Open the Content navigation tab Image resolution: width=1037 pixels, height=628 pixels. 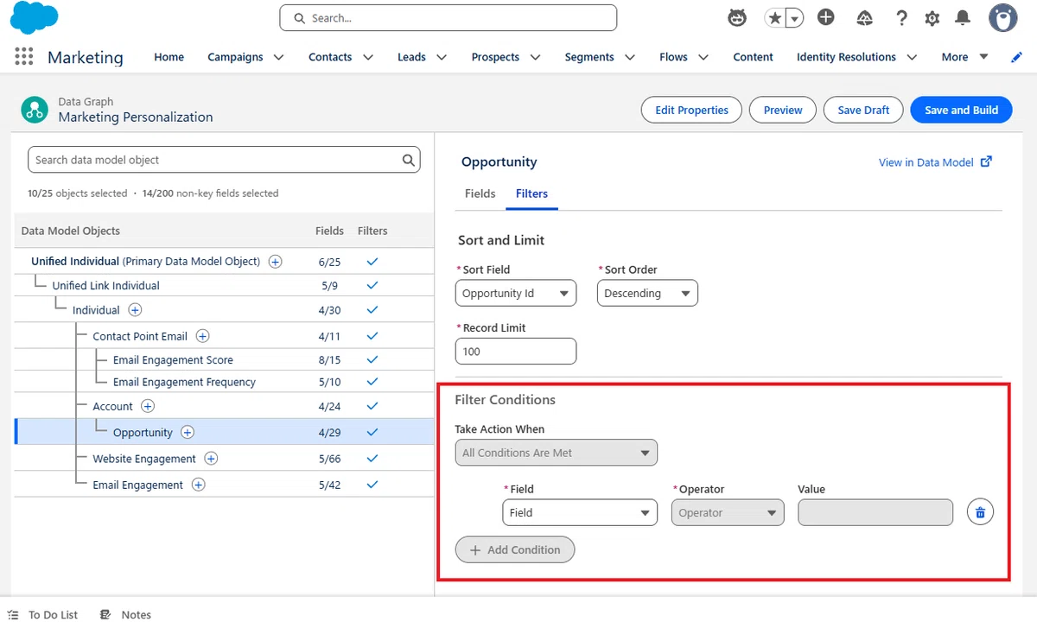(753, 57)
